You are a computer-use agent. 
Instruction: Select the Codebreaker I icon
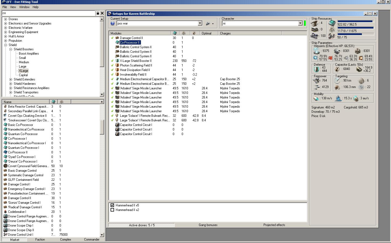pyautogui.click(x=5, y=212)
